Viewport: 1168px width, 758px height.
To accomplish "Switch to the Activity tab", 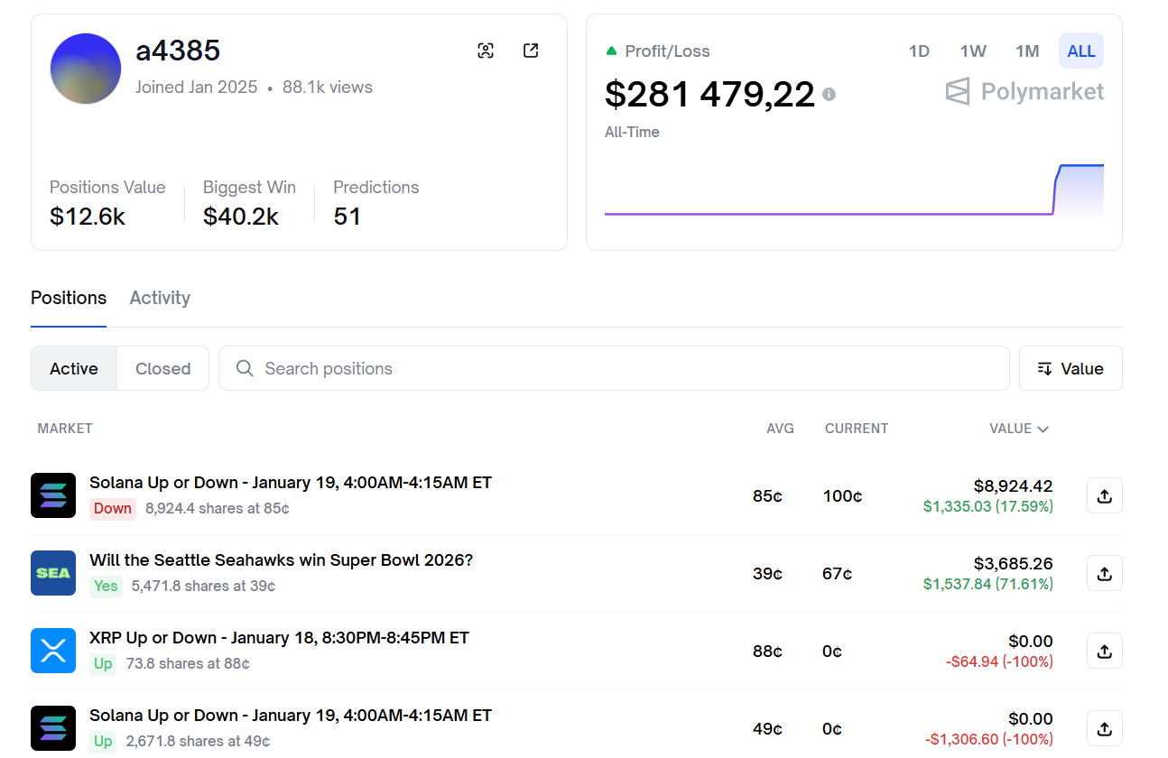I will tap(160, 298).
